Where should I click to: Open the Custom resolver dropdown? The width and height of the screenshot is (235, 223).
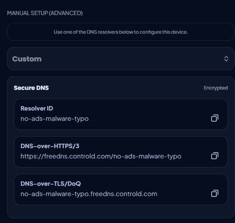click(121, 59)
